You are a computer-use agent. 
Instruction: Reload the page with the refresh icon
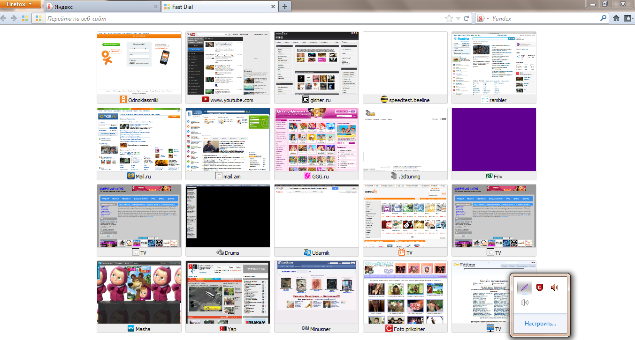click(x=466, y=19)
